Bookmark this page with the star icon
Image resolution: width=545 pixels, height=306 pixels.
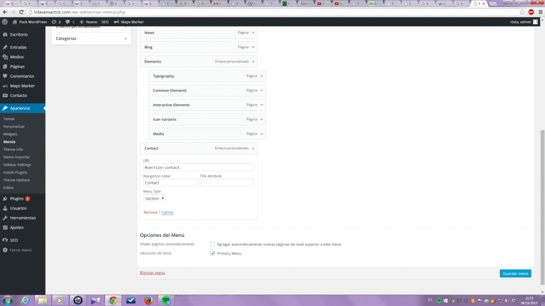[x=522, y=12]
